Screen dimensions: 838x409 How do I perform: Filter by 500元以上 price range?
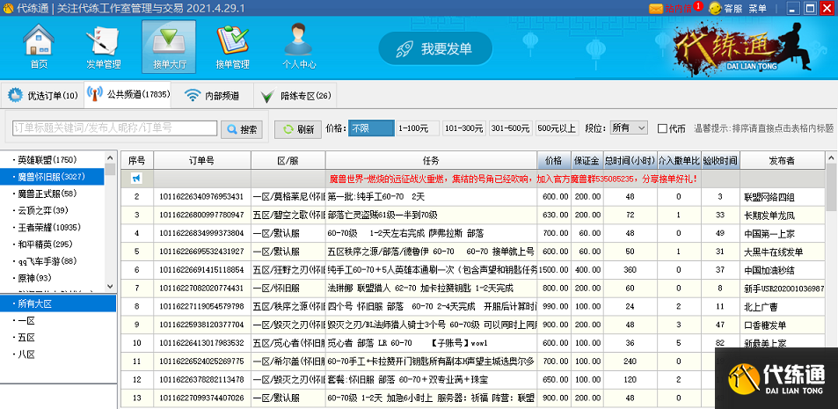click(x=557, y=128)
